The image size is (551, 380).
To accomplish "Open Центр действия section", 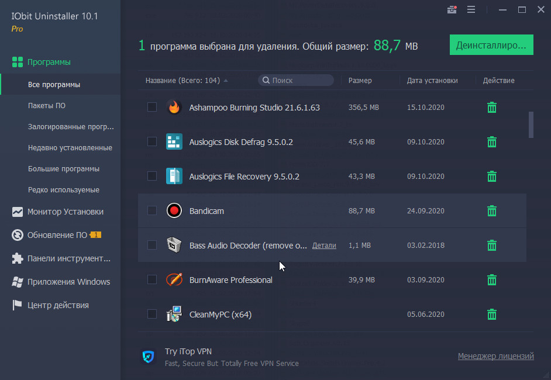I will point(58,305).
